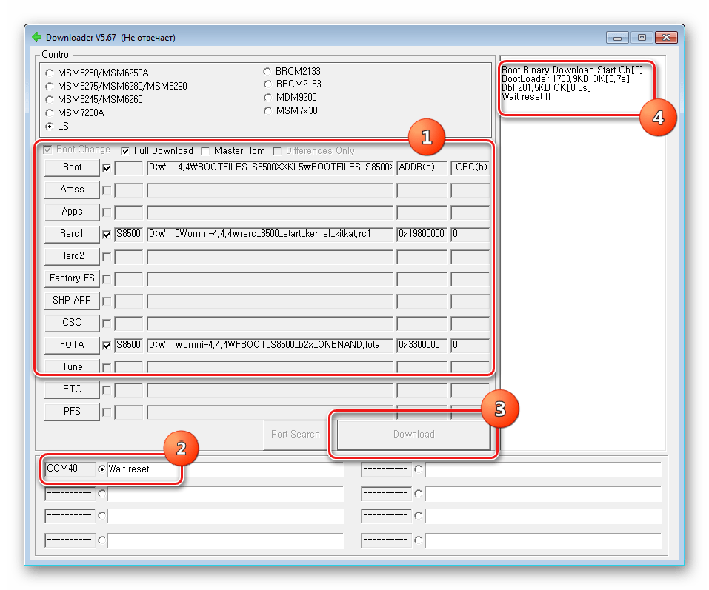Select the COM40 port radio button
The image size is (709, 590).
coord(101,469)
